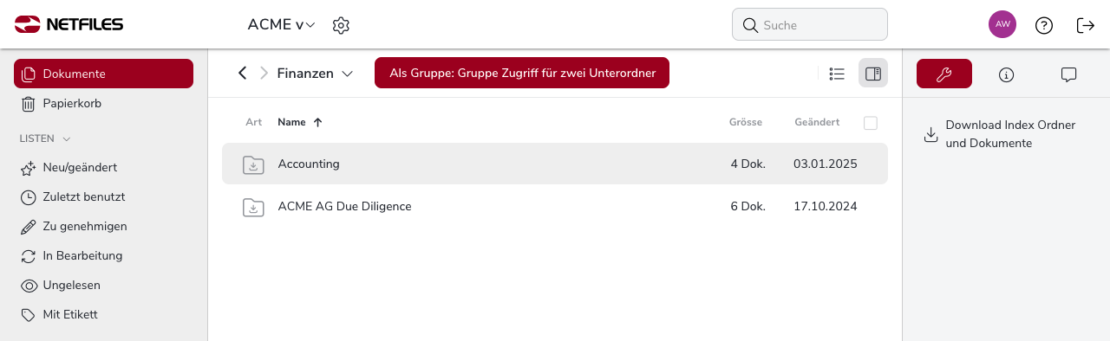Screen dimensions: 1110x341
Task: Show the info panel tab
Action: (1006, 74)
